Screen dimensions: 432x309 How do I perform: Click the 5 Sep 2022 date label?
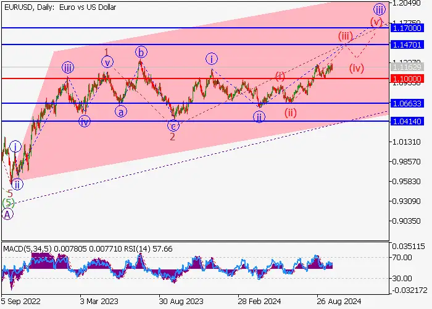point(21,302)
